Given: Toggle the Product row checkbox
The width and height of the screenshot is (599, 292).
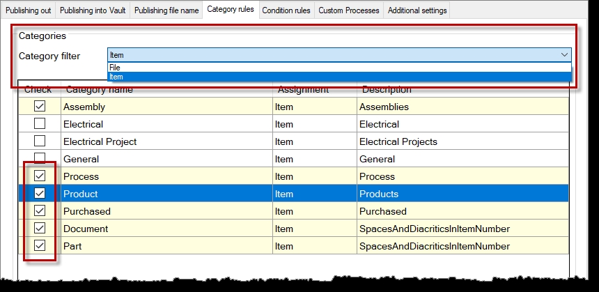Looking at the screenshot, I should click(40, 194).
